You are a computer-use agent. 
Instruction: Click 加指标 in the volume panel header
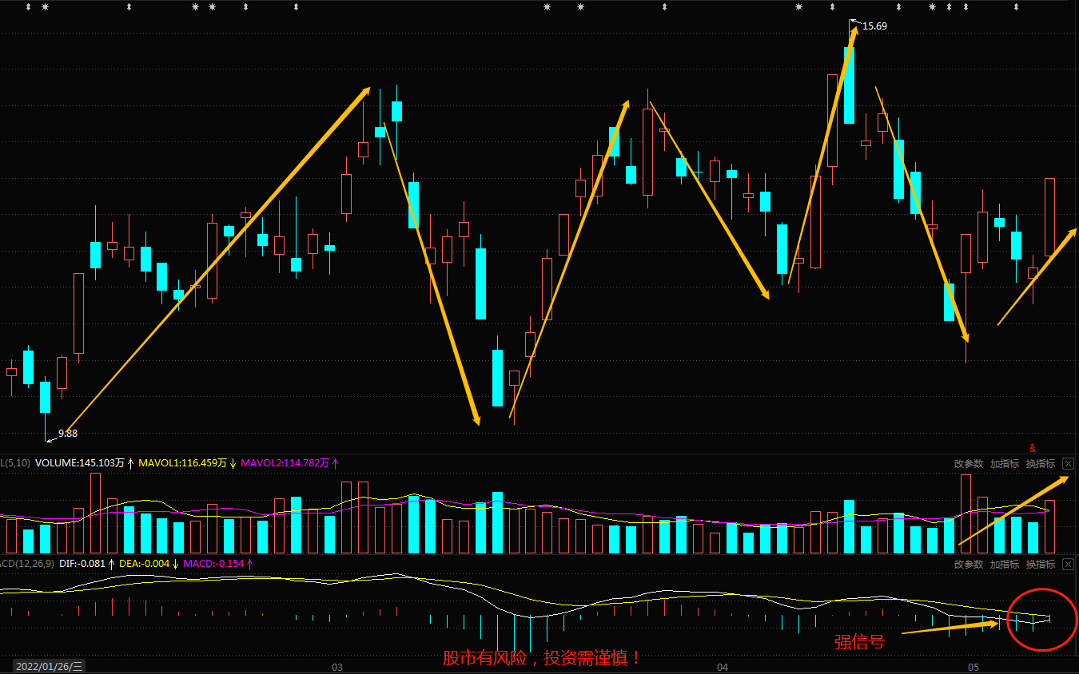pos(1005,464)
